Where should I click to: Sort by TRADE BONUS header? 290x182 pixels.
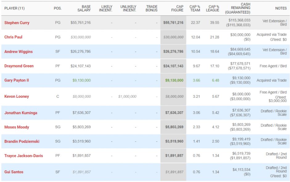coord(151,8)
